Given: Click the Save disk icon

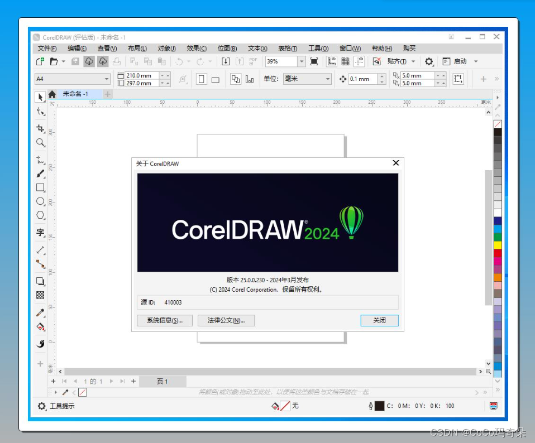Looking at the screenshot, I should coord(75,61).
